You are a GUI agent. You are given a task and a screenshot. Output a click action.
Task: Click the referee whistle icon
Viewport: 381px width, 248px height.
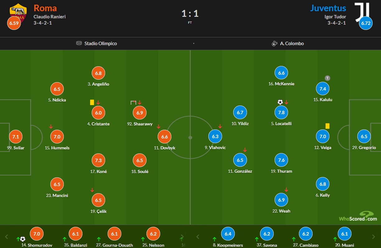(x=274, y=43)
